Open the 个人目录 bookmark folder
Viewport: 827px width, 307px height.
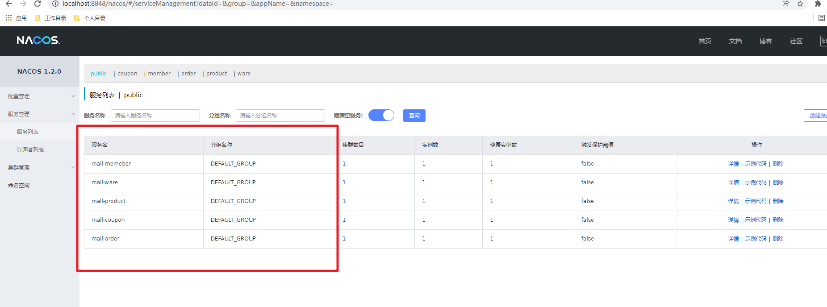[x=90, y=18]
